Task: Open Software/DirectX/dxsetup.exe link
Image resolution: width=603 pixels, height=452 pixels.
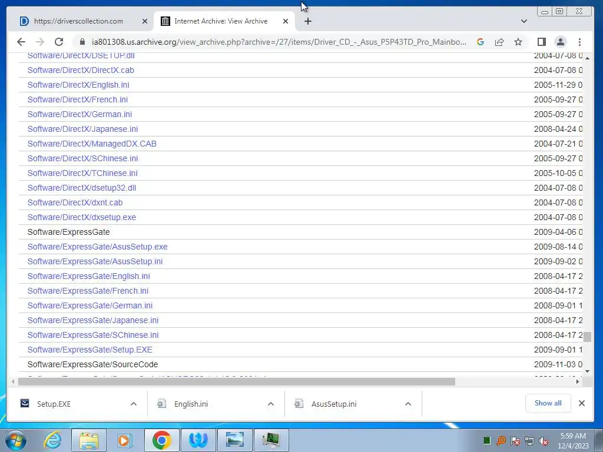Action: [82, 218]
